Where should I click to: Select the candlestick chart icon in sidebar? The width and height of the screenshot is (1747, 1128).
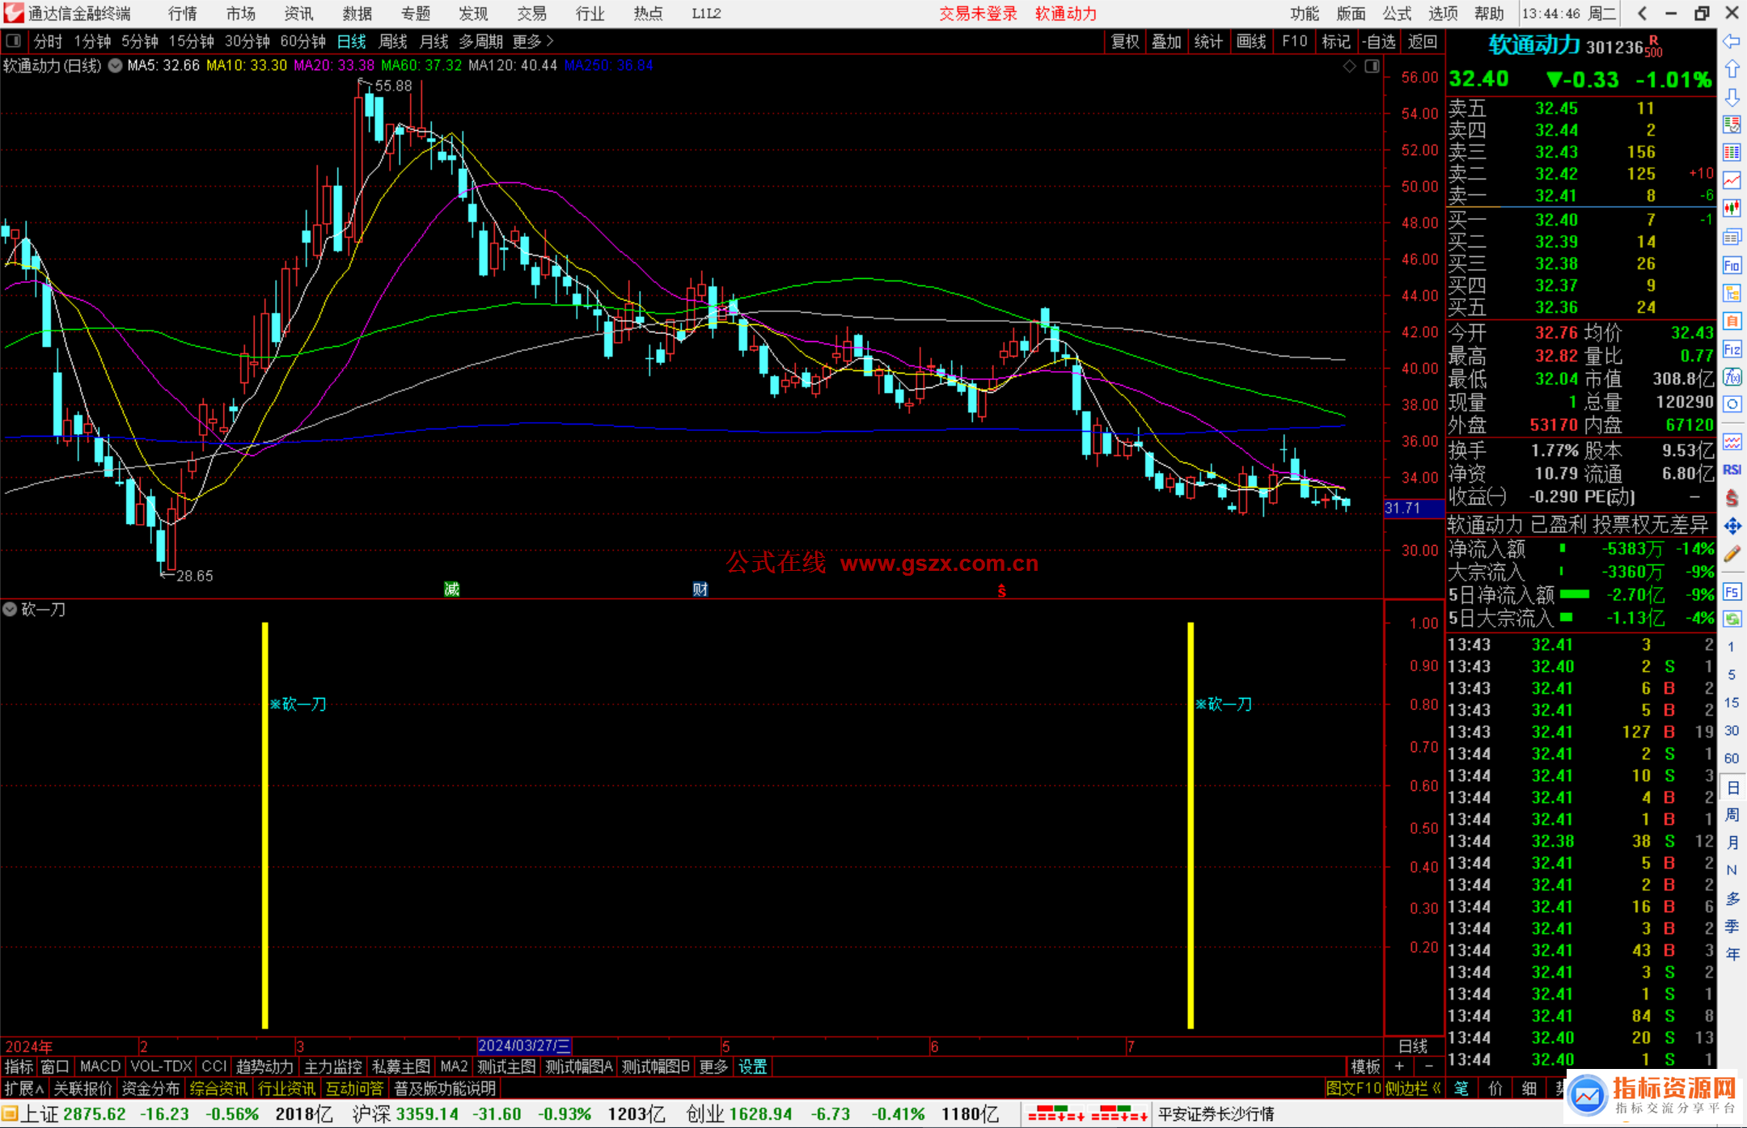click(1732, 209)
